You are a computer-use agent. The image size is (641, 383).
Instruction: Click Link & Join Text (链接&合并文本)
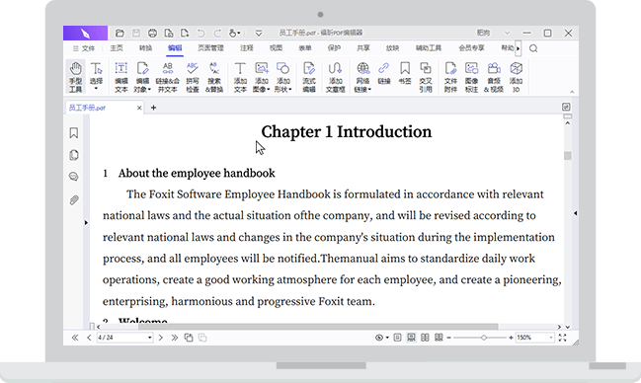168,77
